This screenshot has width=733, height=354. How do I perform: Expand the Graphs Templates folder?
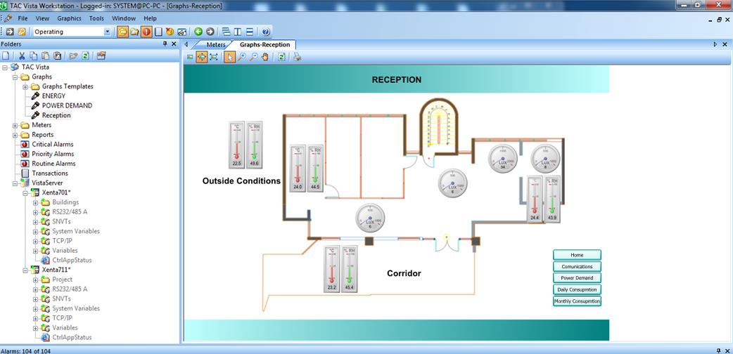25,86
